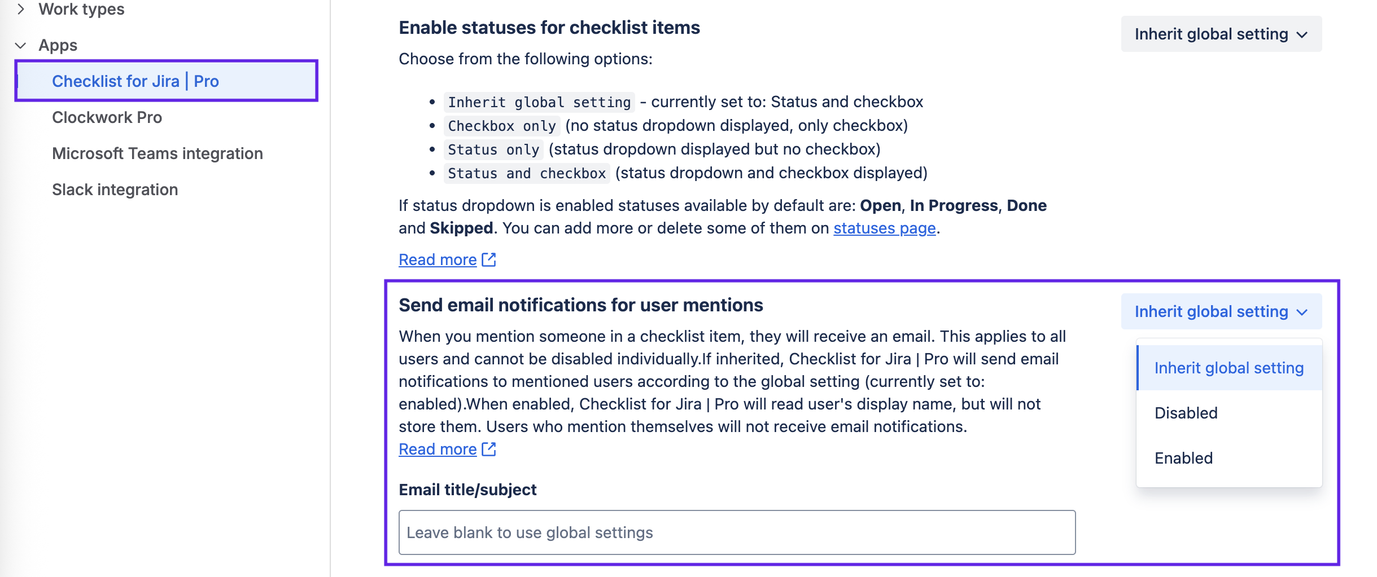Click the chevron next to Work types

click(20, 8)
